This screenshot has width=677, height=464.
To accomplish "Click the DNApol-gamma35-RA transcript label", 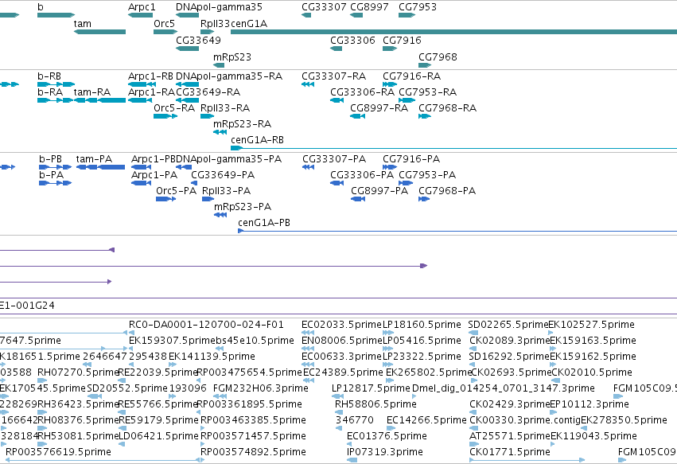I will [229, 76].
